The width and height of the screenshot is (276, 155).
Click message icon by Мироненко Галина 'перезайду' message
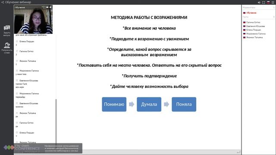17,93
